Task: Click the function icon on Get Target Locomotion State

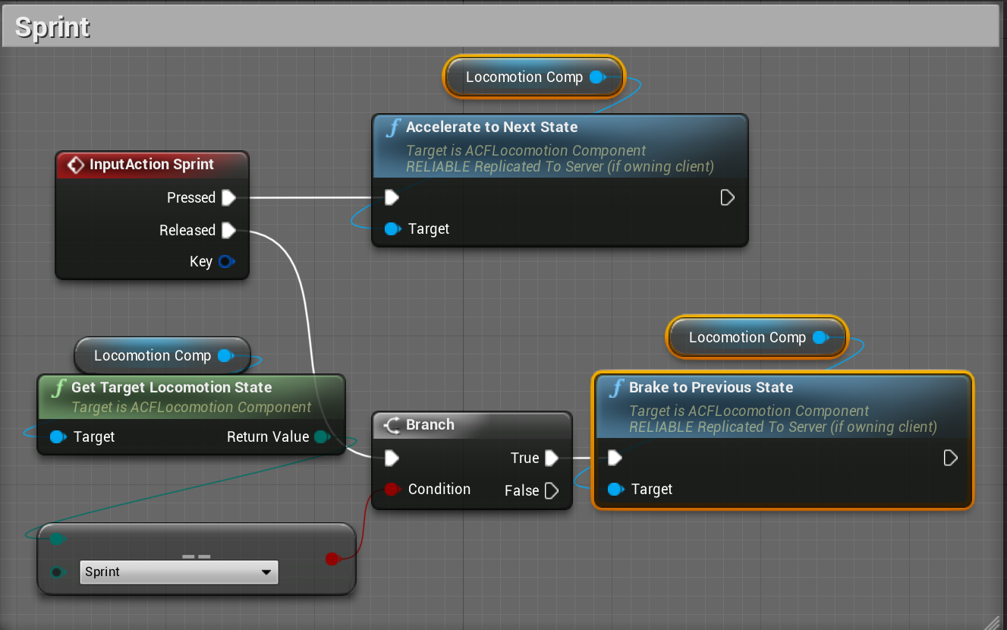Action: 58,388
